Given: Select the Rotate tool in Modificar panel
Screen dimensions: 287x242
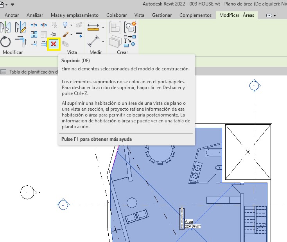Looking at the screenshot, I should pos(5,41).
